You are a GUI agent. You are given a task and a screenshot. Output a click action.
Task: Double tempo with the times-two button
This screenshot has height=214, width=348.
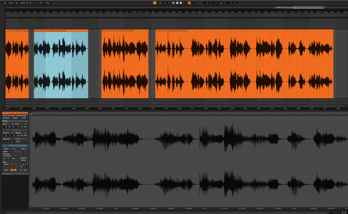15,165
